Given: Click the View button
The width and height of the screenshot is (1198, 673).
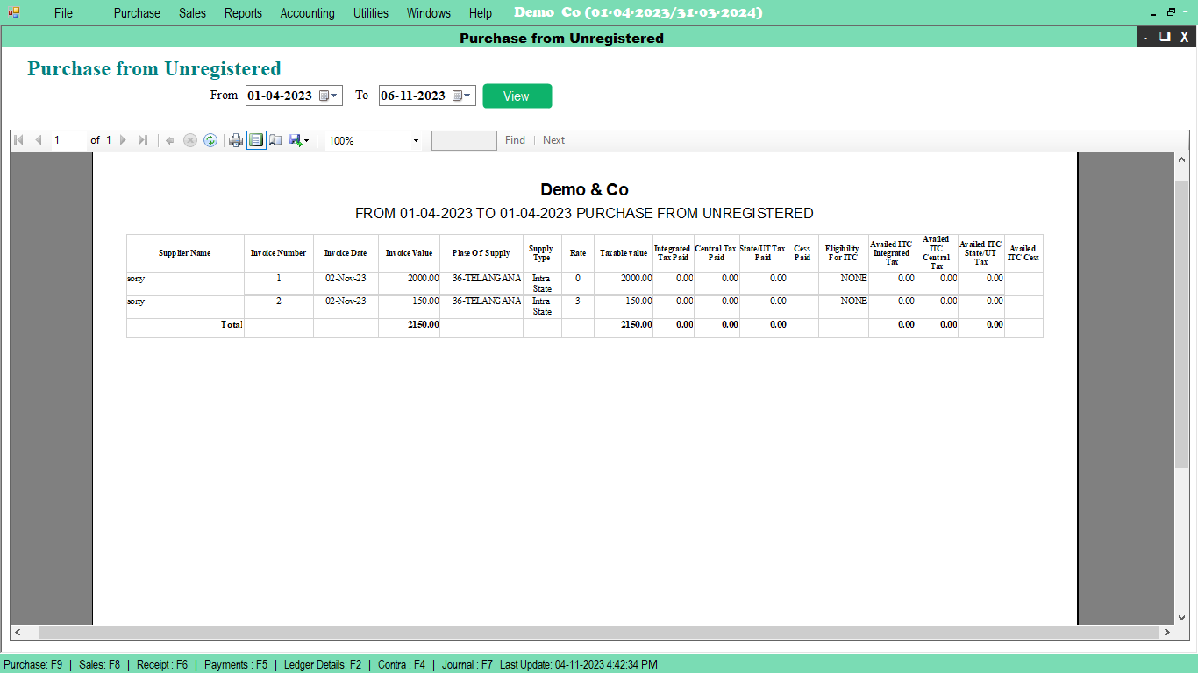Looking at the screenshot, I should (x=517, y=96).
